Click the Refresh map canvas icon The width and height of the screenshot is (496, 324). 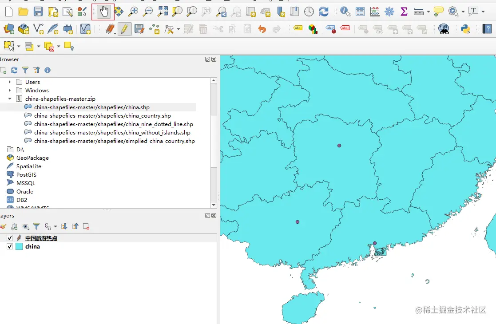(324, 12)
